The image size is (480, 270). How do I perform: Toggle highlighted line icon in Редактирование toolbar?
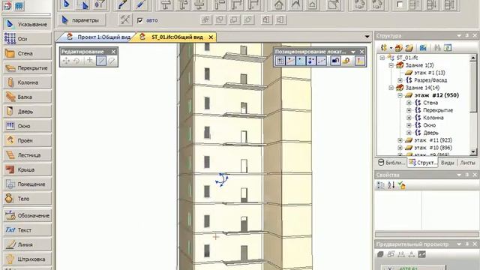pos(101,61)
